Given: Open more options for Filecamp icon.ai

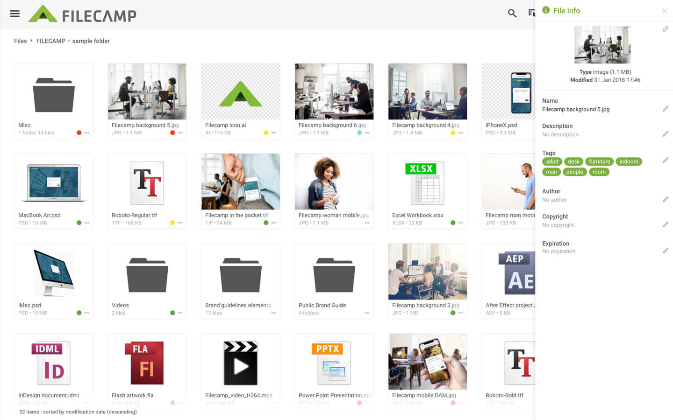Looking at the screenshot, I should pos(274,133).
